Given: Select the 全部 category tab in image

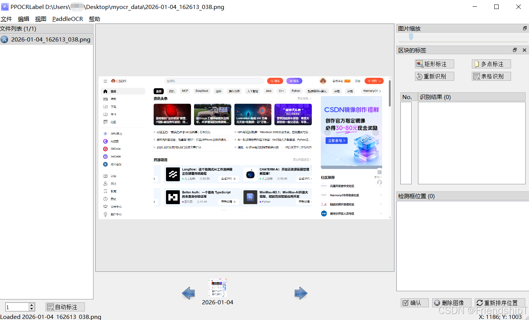Looking at the screenshot, I should [159, 91].
